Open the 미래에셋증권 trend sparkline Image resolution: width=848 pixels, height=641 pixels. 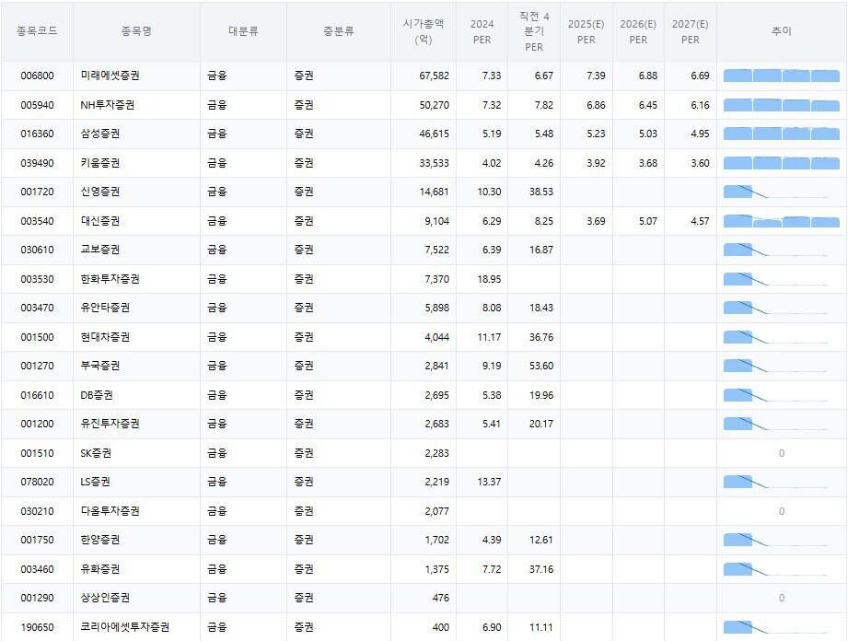pyautogui.click(x=782, y=76)
